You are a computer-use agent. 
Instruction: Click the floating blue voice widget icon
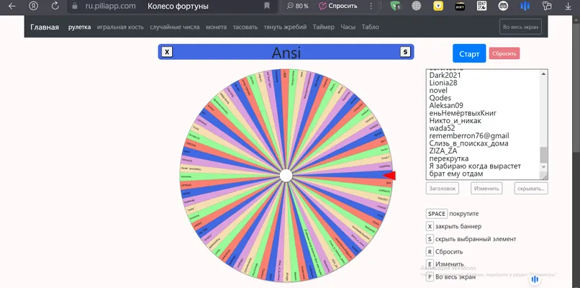pos(535,279)
